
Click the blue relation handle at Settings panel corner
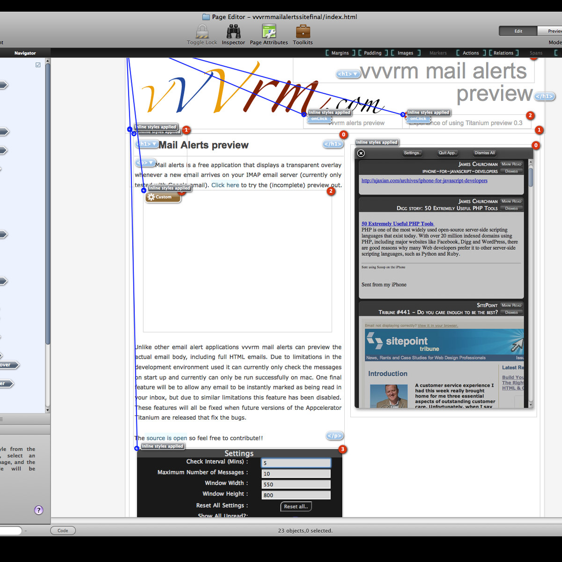click(137, 448)
